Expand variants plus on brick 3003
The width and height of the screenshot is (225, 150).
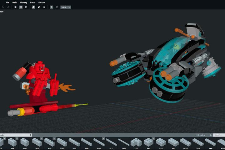[153, 139]
